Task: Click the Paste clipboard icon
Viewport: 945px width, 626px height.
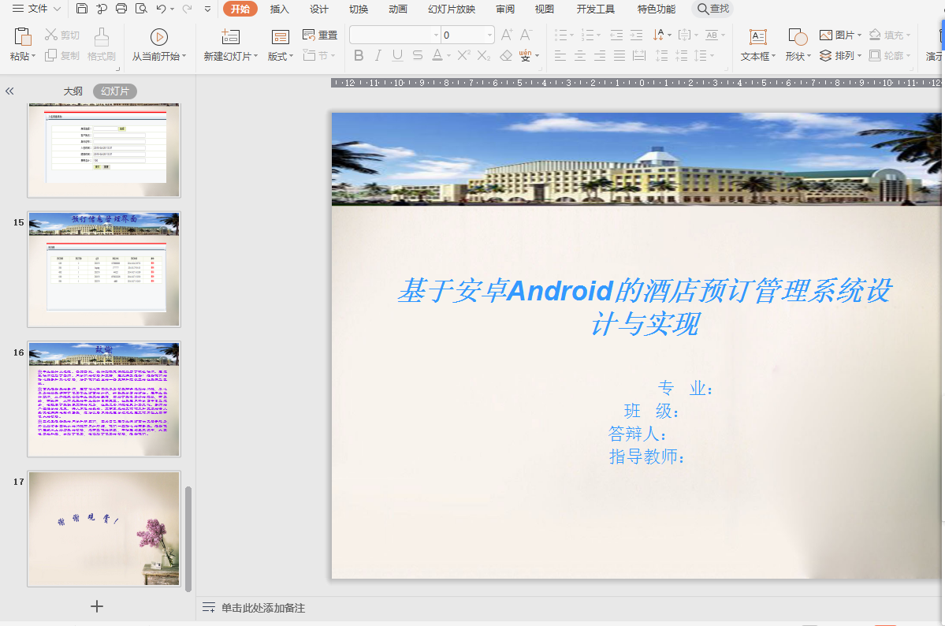Action: click(x=22, y=37)
